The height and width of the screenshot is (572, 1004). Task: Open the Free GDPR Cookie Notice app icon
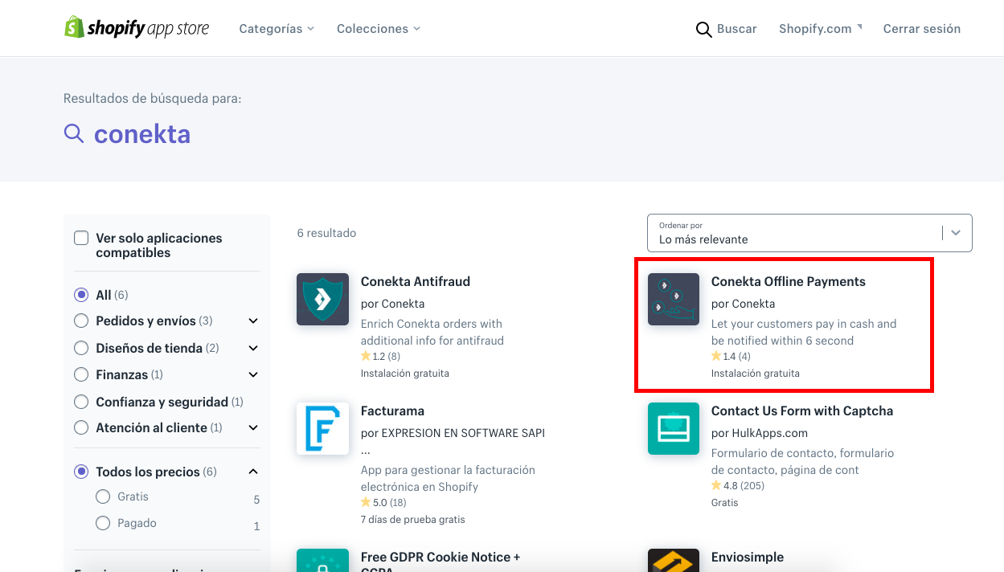322,560
